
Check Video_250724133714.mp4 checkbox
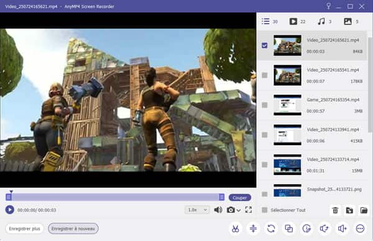tap(265, 165)
